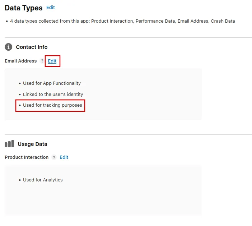Edit the Product Interaction data type

click(64, 157)
